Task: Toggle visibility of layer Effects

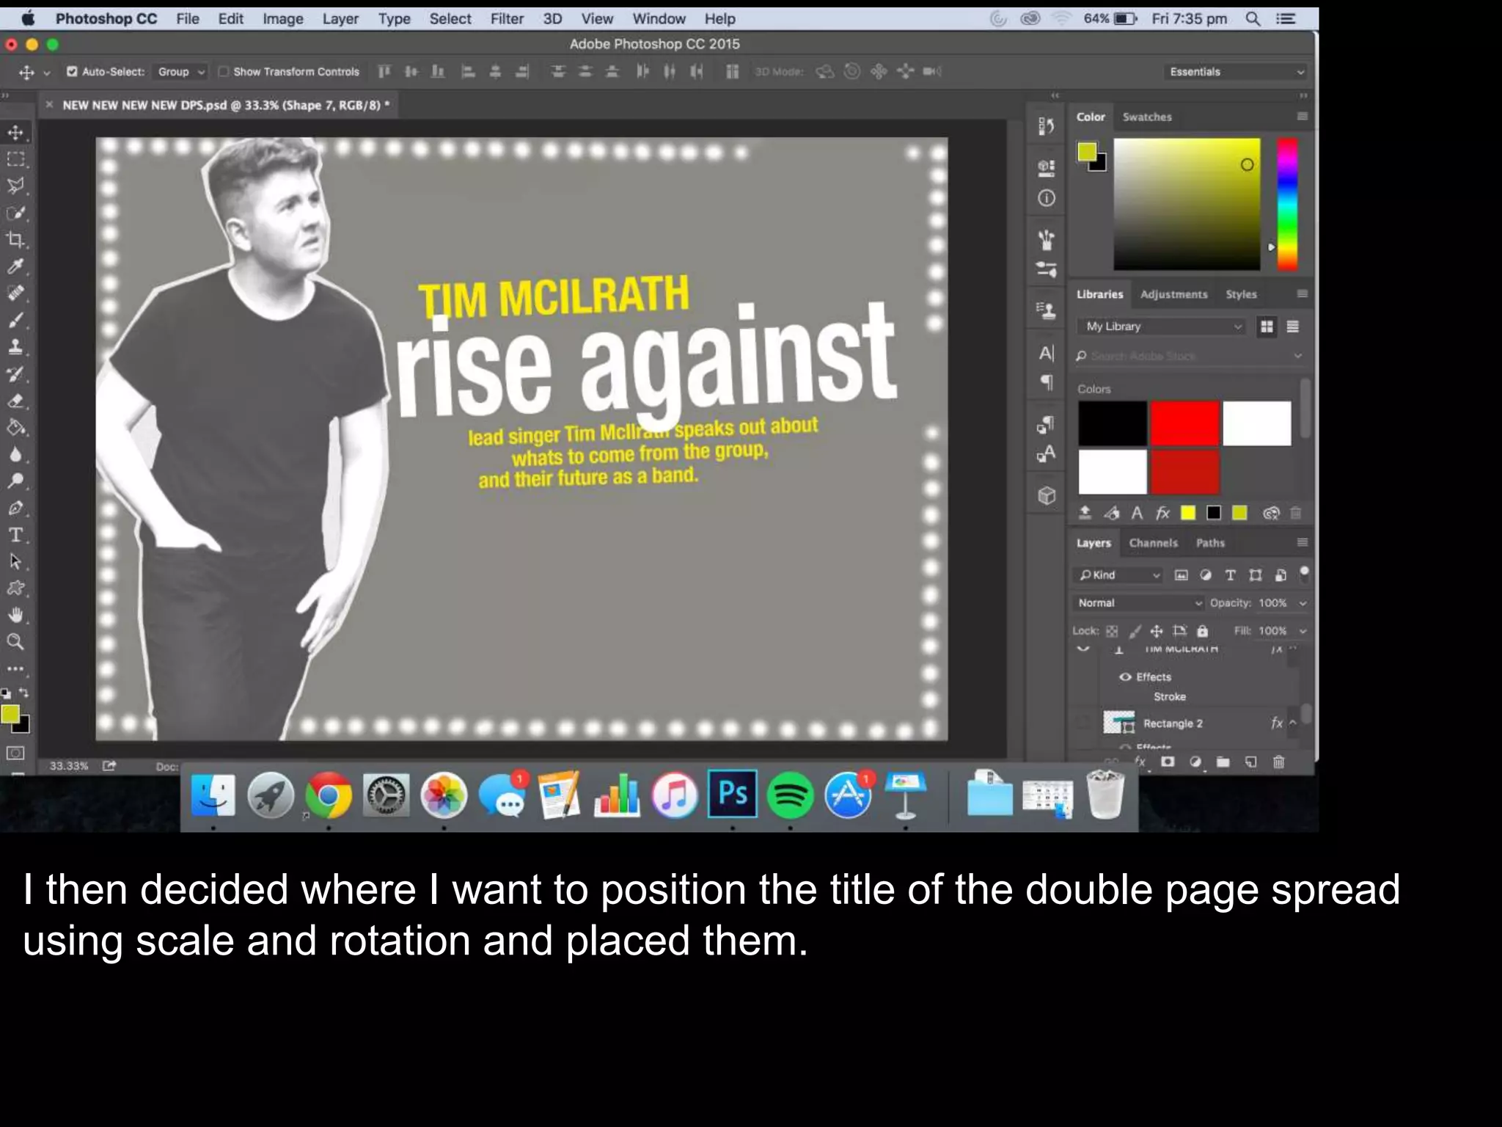Action: pos(1125,676)
